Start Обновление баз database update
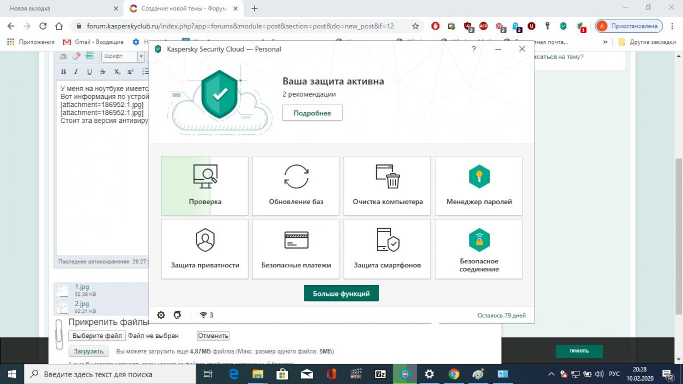683x384 pixels. [x=296, y=185]
